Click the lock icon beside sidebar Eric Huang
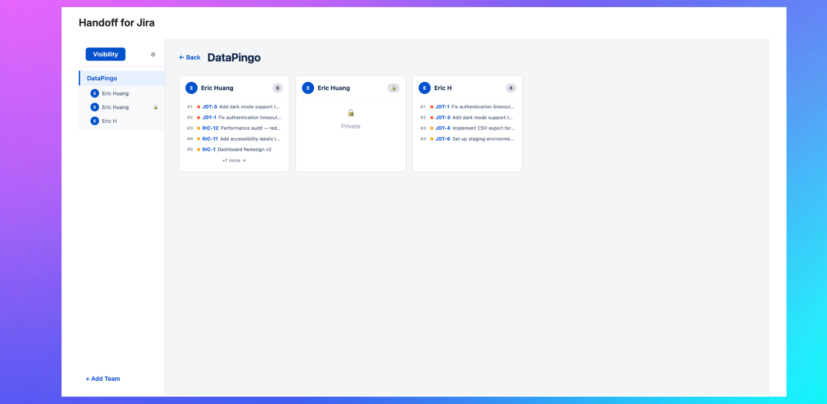The image size is (827, 404). [x=156, y=107]
